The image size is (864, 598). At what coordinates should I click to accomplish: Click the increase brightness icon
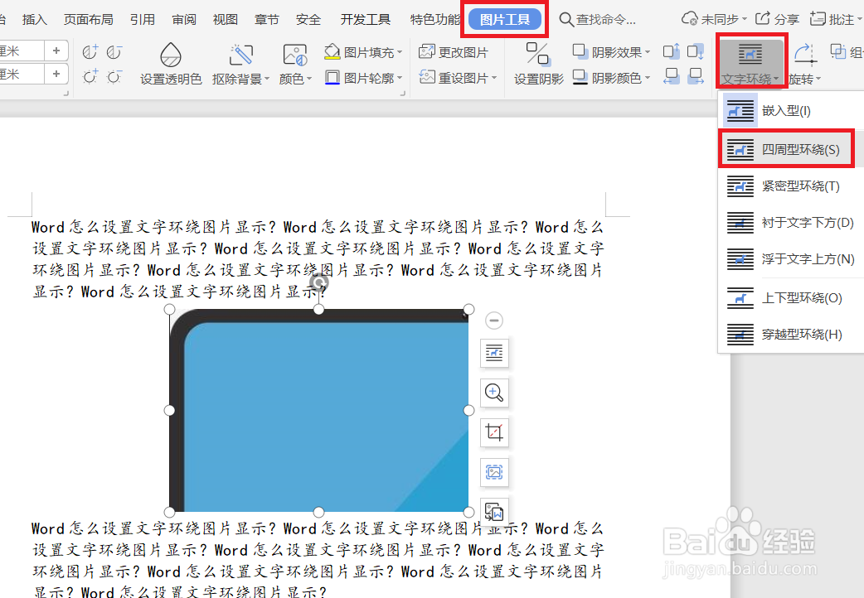pos(89,76)
